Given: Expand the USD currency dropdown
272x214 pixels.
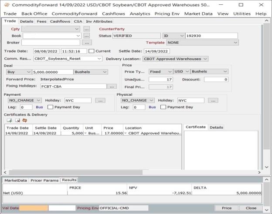Looking at the screenshot, I should tap(187, 71).
